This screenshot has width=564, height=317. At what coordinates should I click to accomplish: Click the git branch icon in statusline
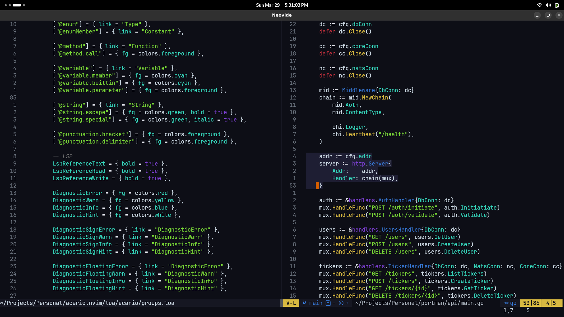pos(304,303)
